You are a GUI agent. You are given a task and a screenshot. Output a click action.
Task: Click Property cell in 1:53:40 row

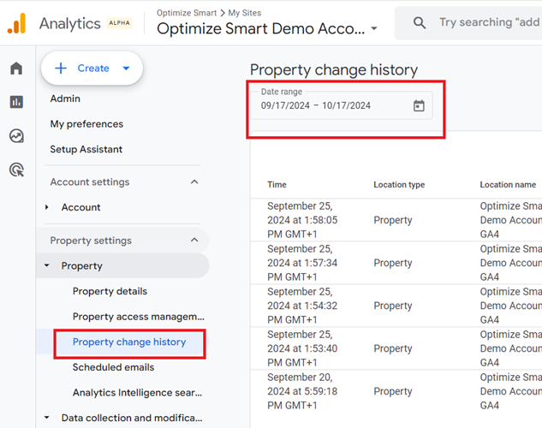click(x=393, y=349)
